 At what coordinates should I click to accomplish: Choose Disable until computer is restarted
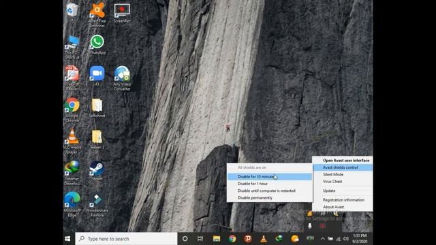pyautogui.click(x=270, y=191)
